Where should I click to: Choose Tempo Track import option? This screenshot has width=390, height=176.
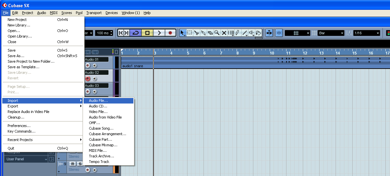(108, 162)
